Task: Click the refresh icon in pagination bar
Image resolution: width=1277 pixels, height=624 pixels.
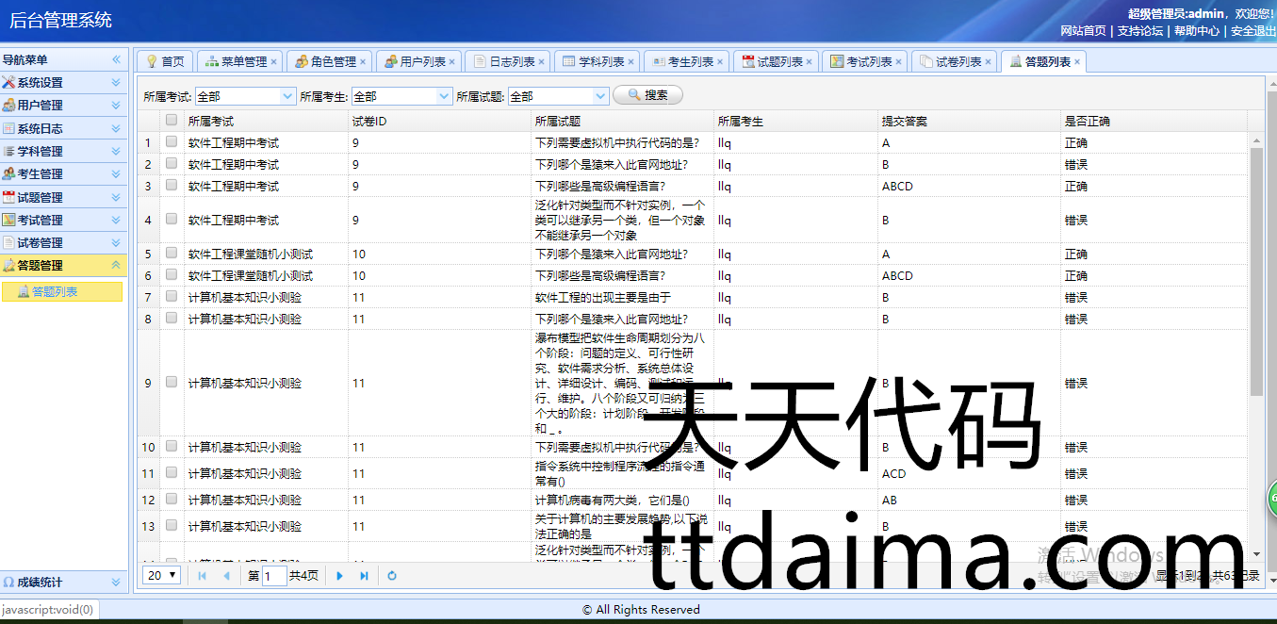Action: tap(392, 576)
